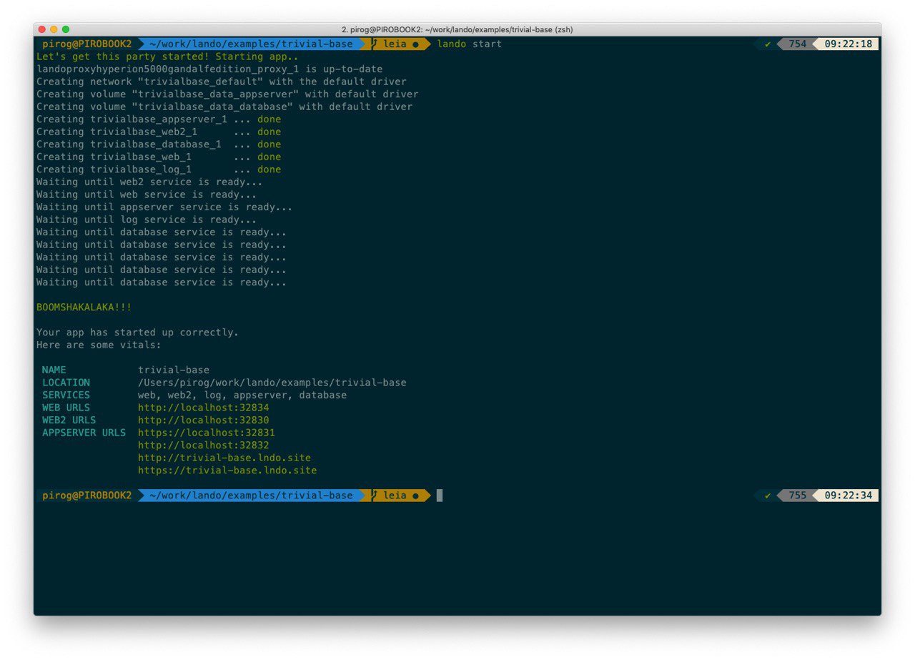The height and width of the screenshot is (660, 915).
Task: Click the path segment in the bottom prompt
Action: pos(252,496)
